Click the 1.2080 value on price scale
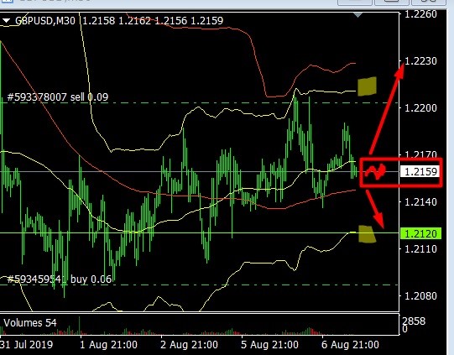 click(420, 296)
